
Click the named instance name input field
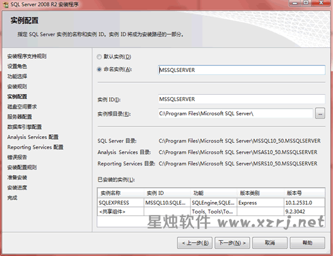coord(242,70)
